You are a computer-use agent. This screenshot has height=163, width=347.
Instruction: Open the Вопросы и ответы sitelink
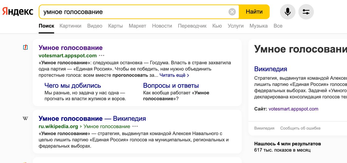(171, 86)
